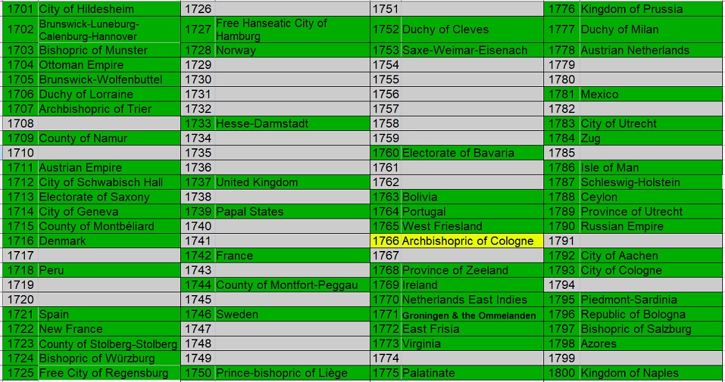Click 'Schleswig-Holstein' cell
725x382 pixels.
tap(651, 182)
